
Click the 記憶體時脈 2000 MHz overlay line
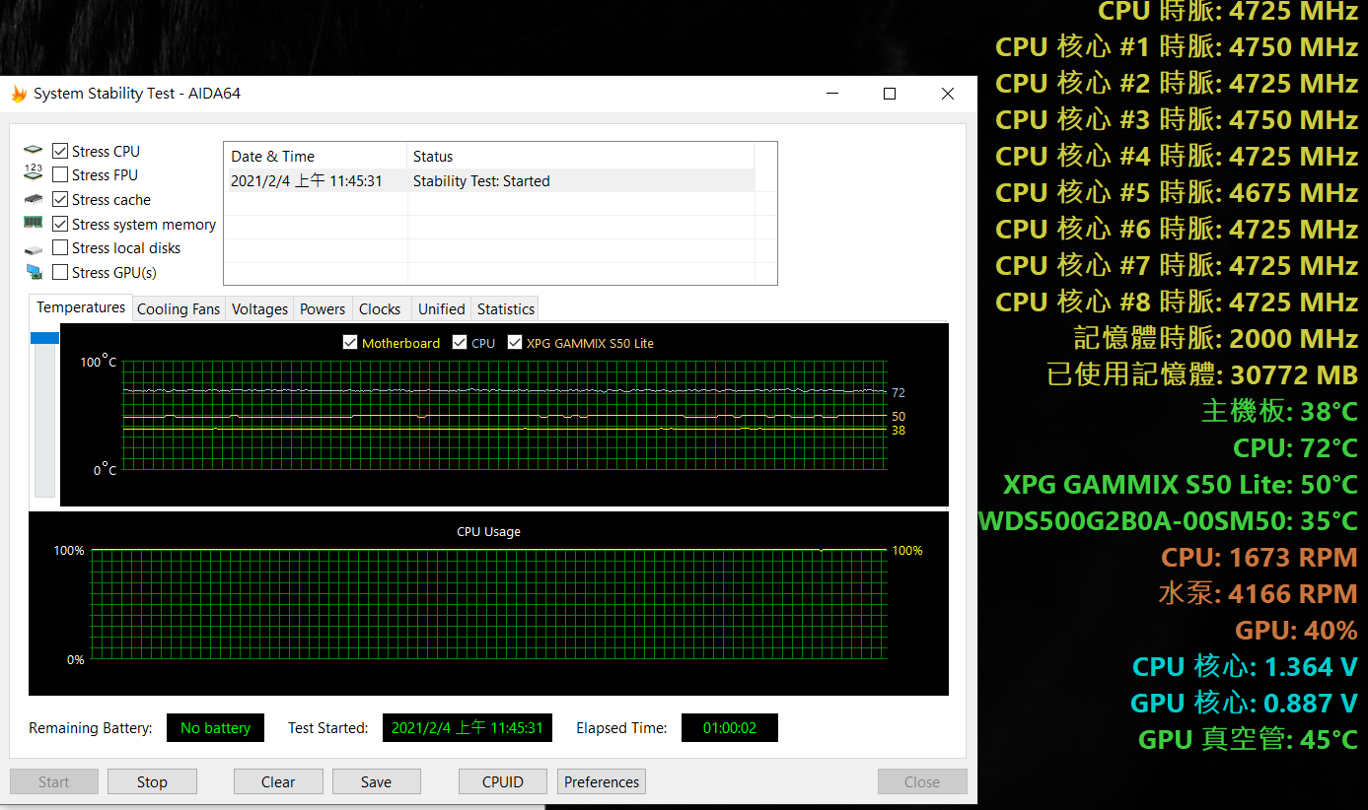pos(1216,338)
